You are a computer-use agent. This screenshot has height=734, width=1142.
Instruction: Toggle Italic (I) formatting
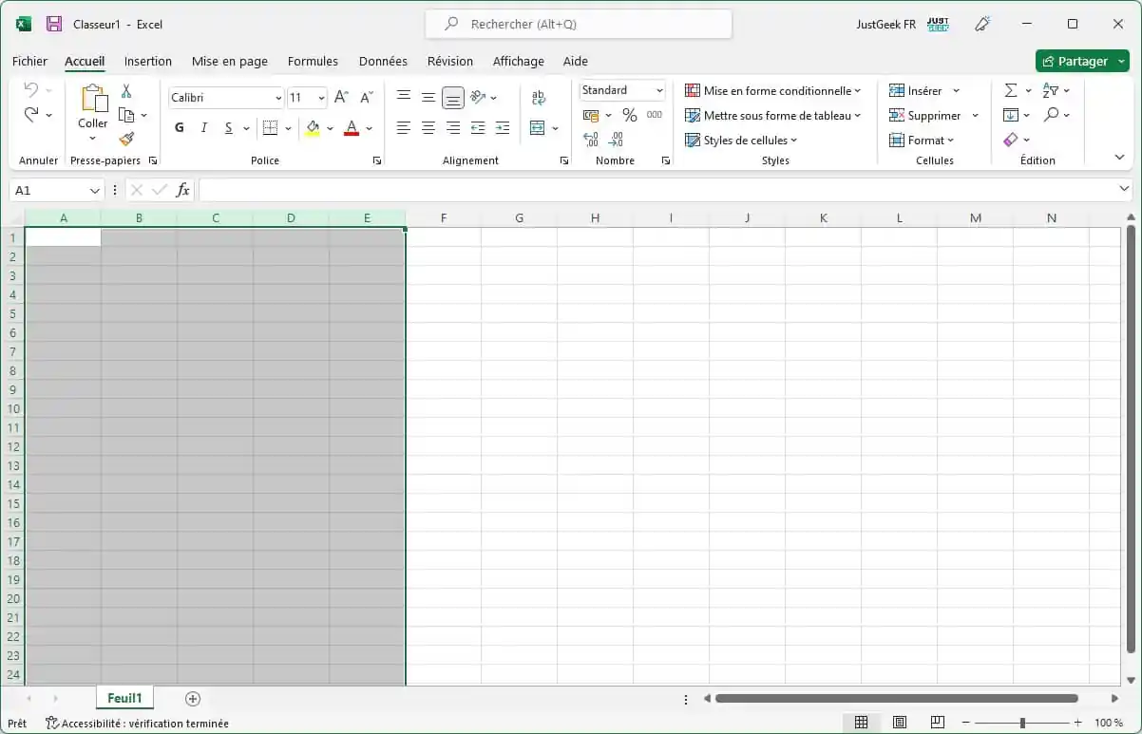click(x=203, y=127)
